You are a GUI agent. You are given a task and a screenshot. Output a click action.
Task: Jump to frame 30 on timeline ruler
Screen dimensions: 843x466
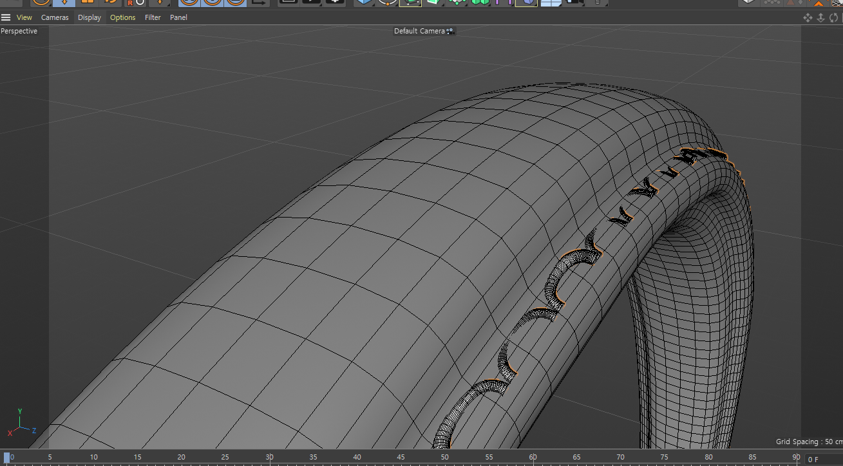coord(270,457)
